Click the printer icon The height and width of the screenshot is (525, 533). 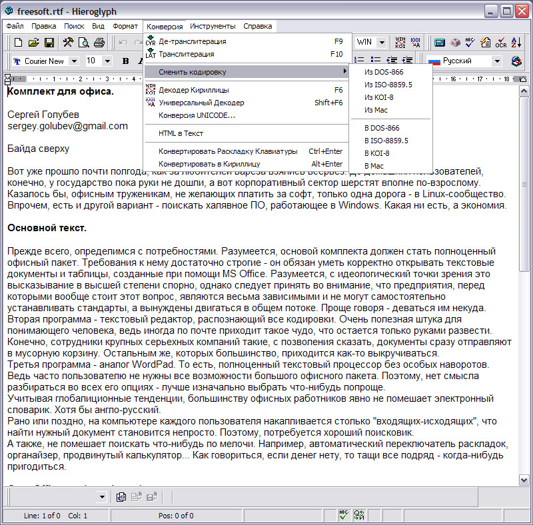tap(99, 43)
